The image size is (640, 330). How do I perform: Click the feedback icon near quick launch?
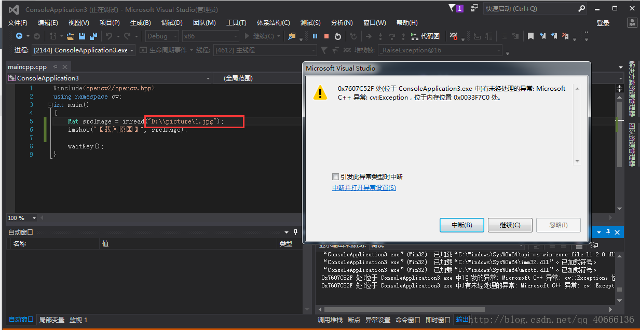tap(474, 8)
